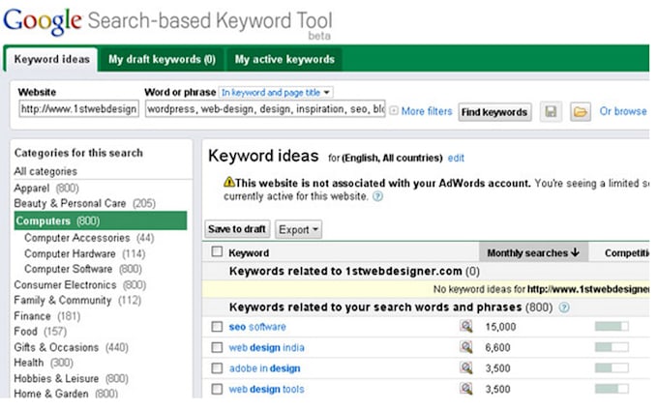Click competition bar for seo software
658x410 pixels.
coord(611,327)
